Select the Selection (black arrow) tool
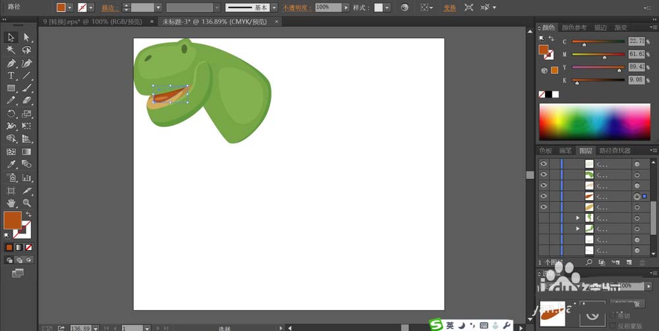659x331 pixels. [x=11, y=38]
